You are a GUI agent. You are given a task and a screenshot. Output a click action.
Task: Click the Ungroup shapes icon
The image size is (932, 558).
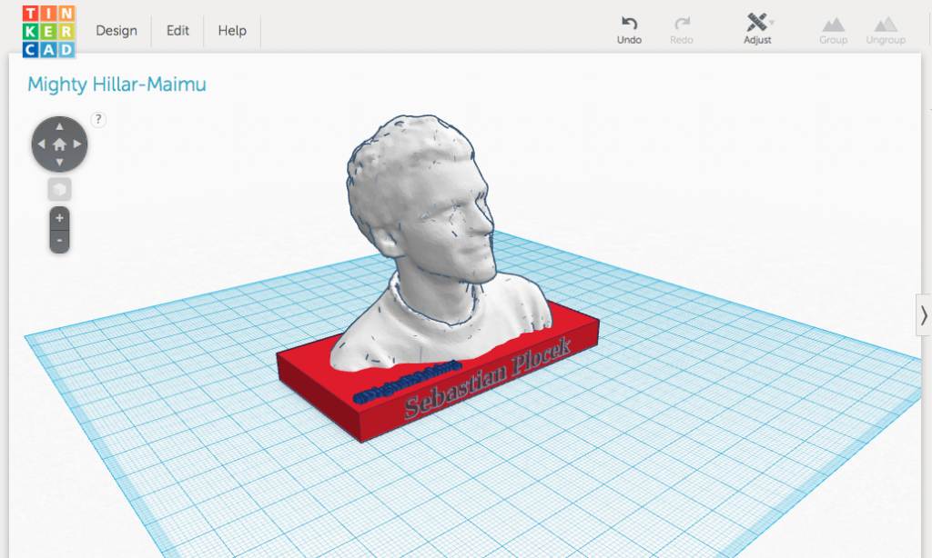[x=885, y=24]
